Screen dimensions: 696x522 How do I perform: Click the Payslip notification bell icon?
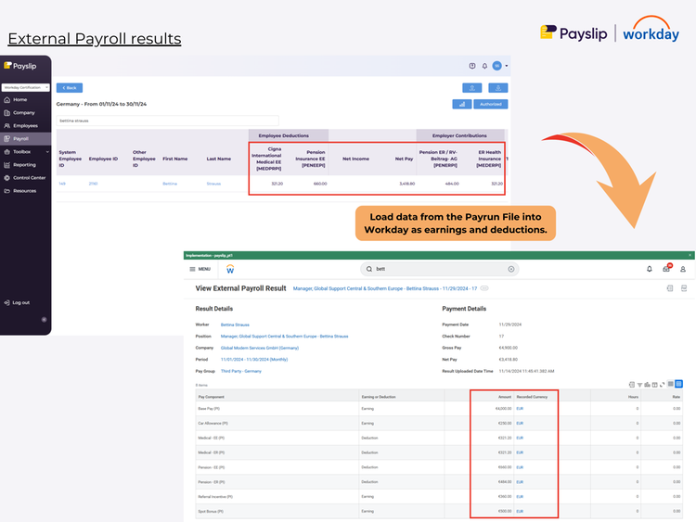point(484,66)
